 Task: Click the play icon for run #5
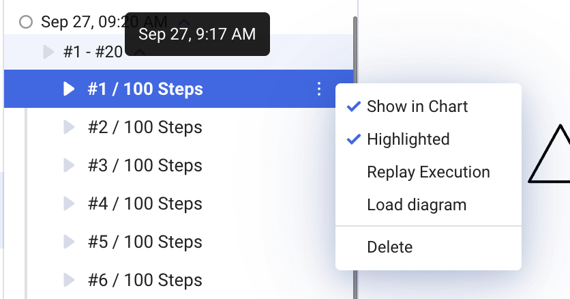point(69,242)
